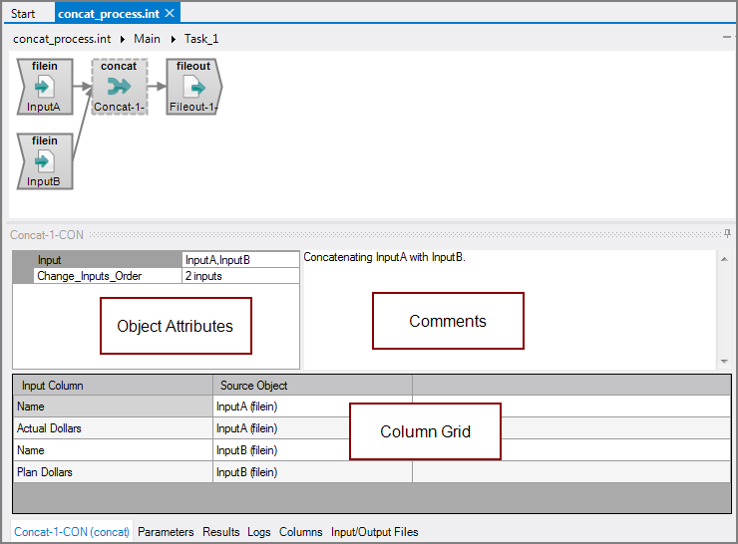Open the Columns tab at the bottom
The image size is (738, 544).
300,532
